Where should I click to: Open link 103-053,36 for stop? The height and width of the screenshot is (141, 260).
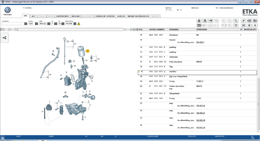[201, 106]
